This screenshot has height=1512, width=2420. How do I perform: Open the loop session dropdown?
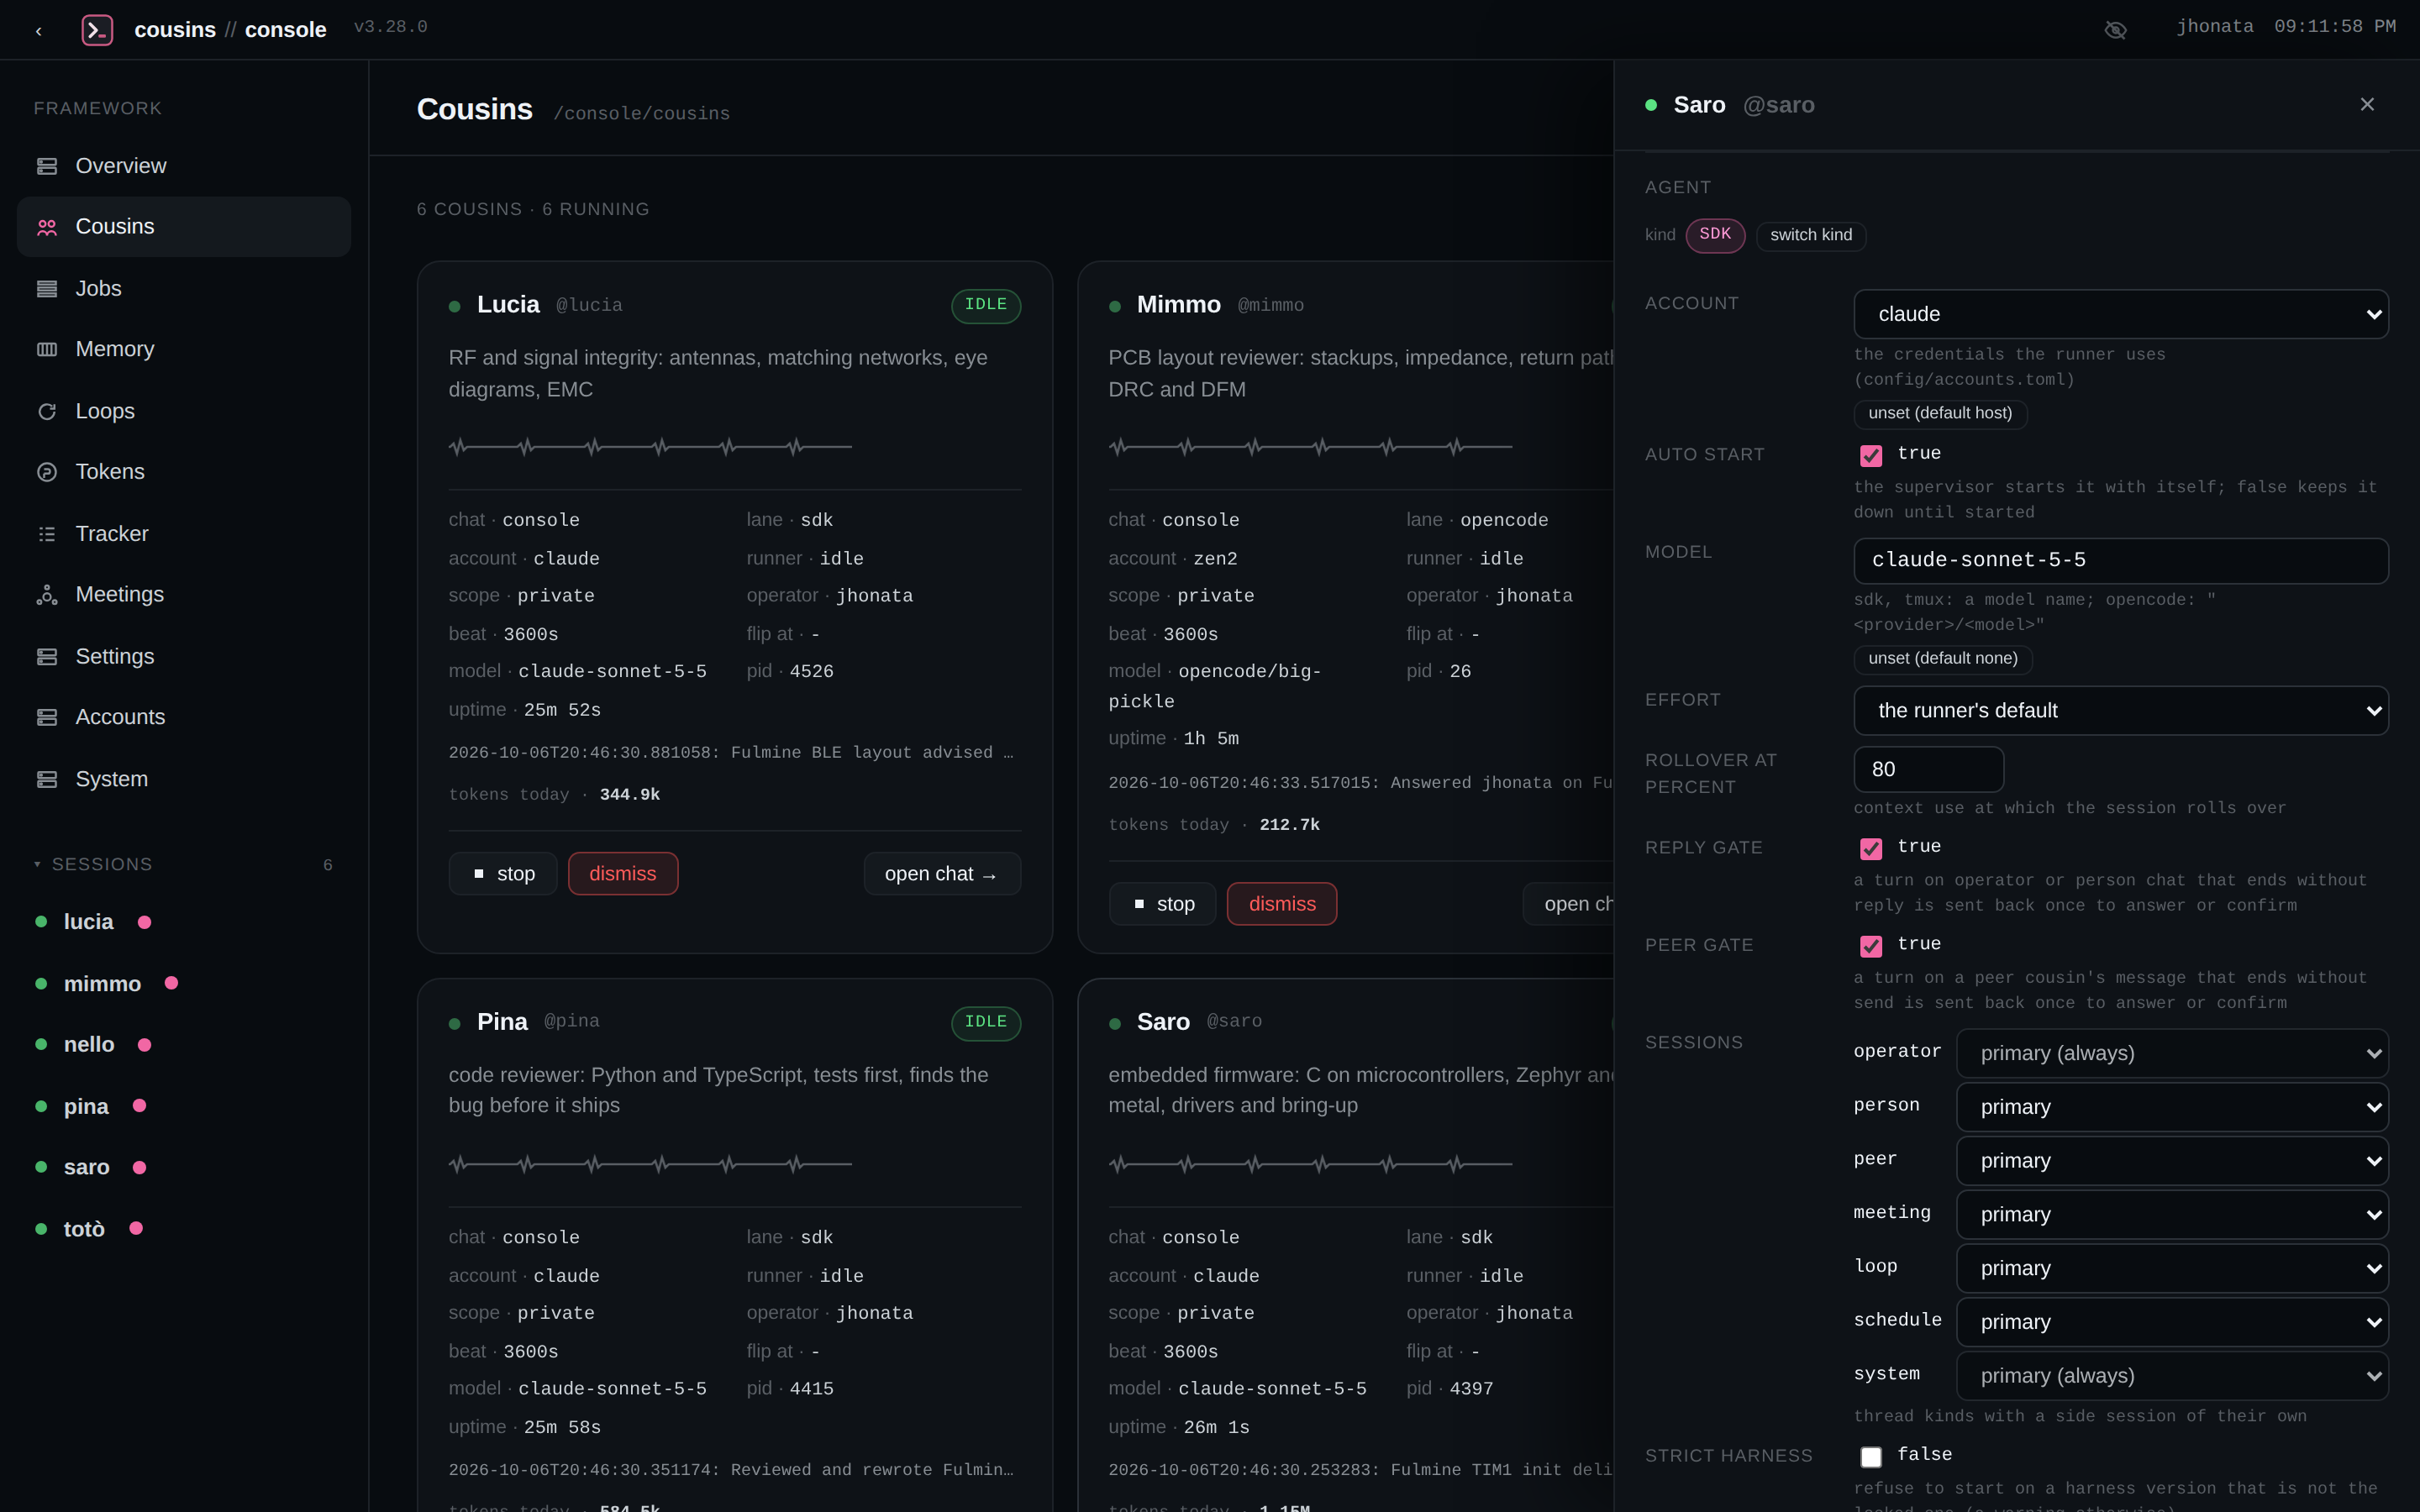pyautogui.click(x=2172, y=1269)
